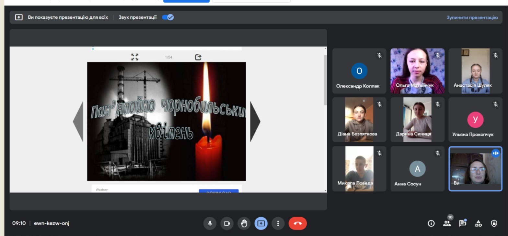Open host controls lock icon
The height and width of the screenshot is (236, 508).
click(494, 223)
